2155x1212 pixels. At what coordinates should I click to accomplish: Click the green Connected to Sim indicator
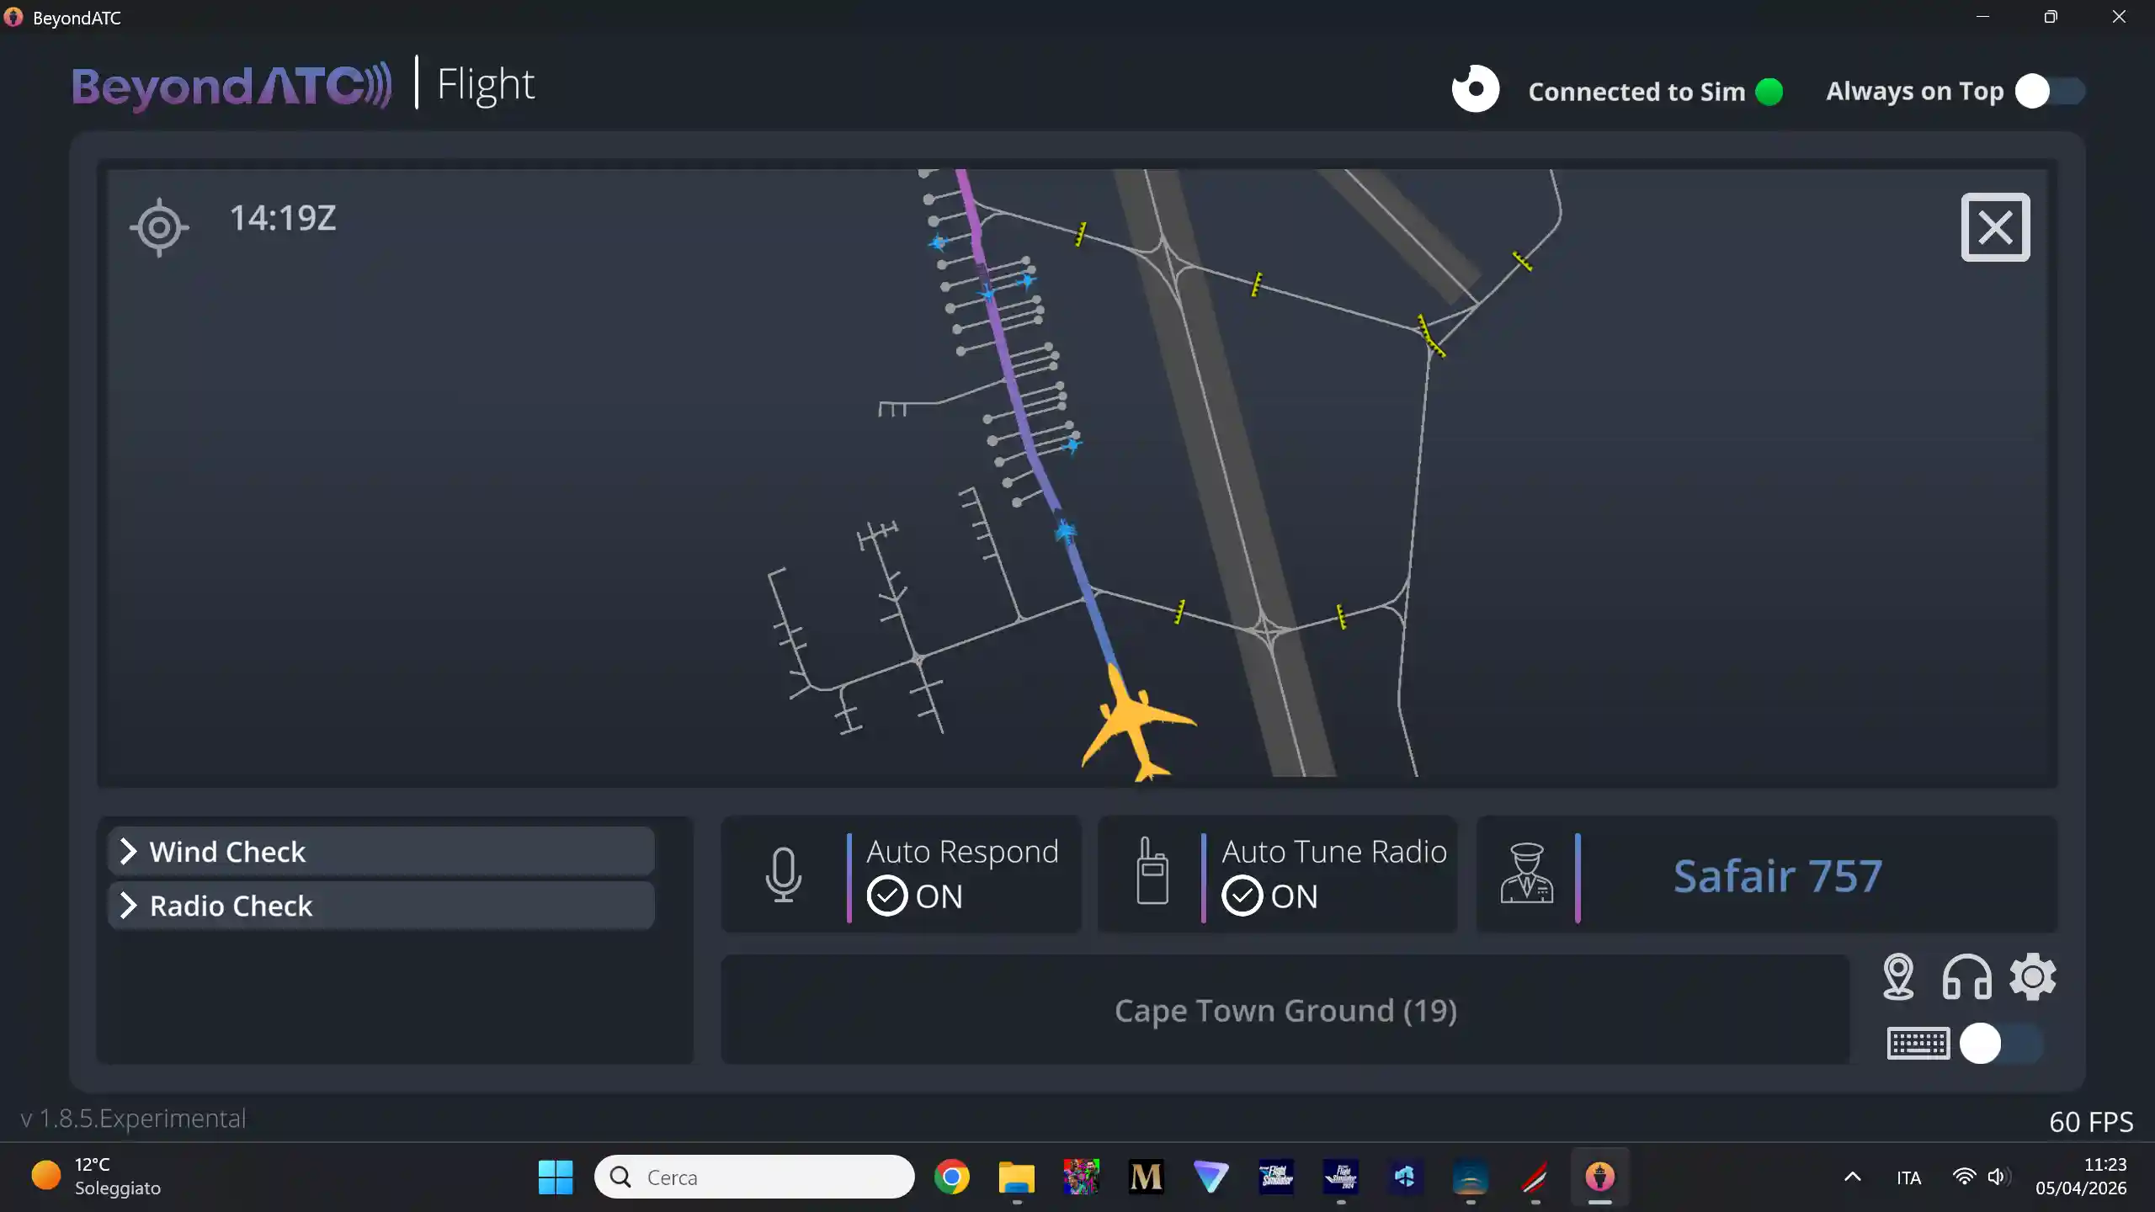point(1769,92)
